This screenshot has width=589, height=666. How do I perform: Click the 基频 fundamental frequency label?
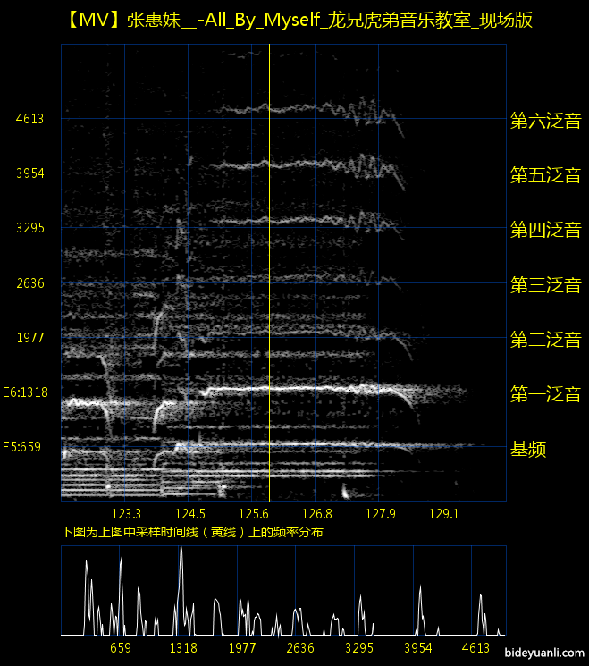(x=527, y=449)
